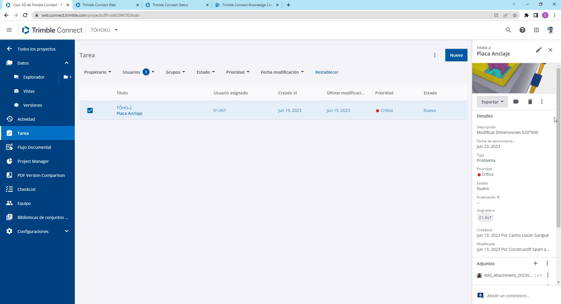Open the Estado filter dropdown

click(x=206, y=72)
